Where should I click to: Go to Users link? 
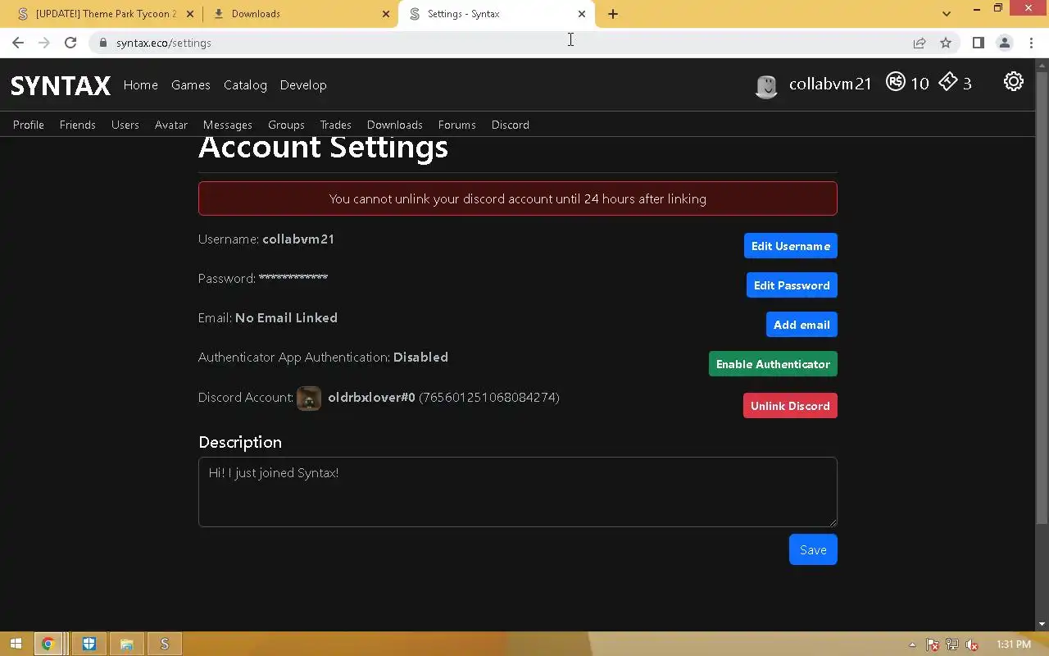point(125,125)
